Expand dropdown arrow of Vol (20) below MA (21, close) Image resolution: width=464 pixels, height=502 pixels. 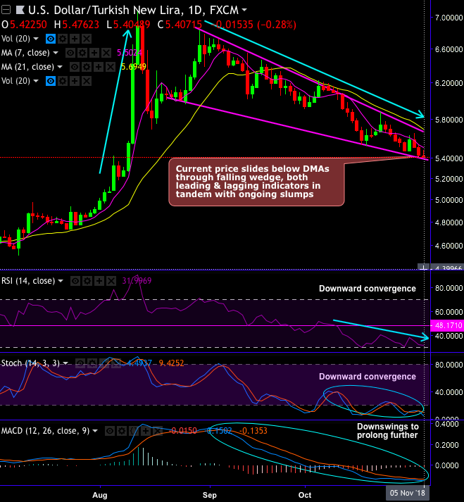click(36, 81)
